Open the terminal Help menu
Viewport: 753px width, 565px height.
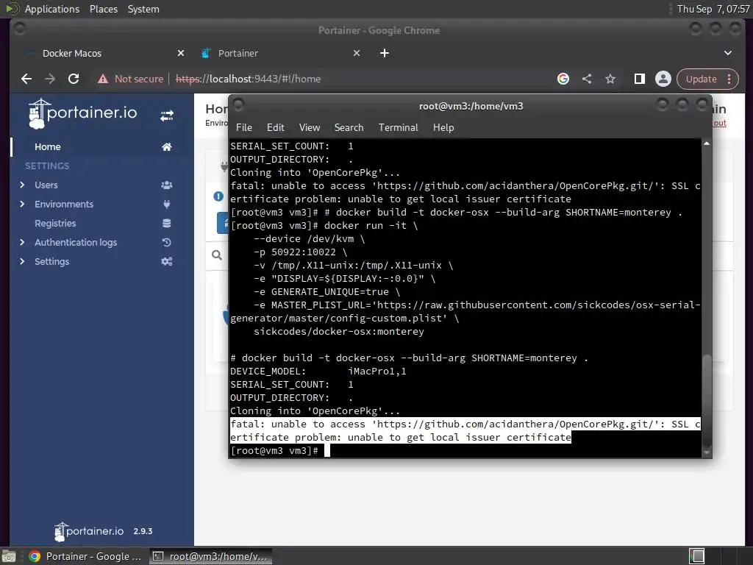pyautogui.click(x=443, y=127)
